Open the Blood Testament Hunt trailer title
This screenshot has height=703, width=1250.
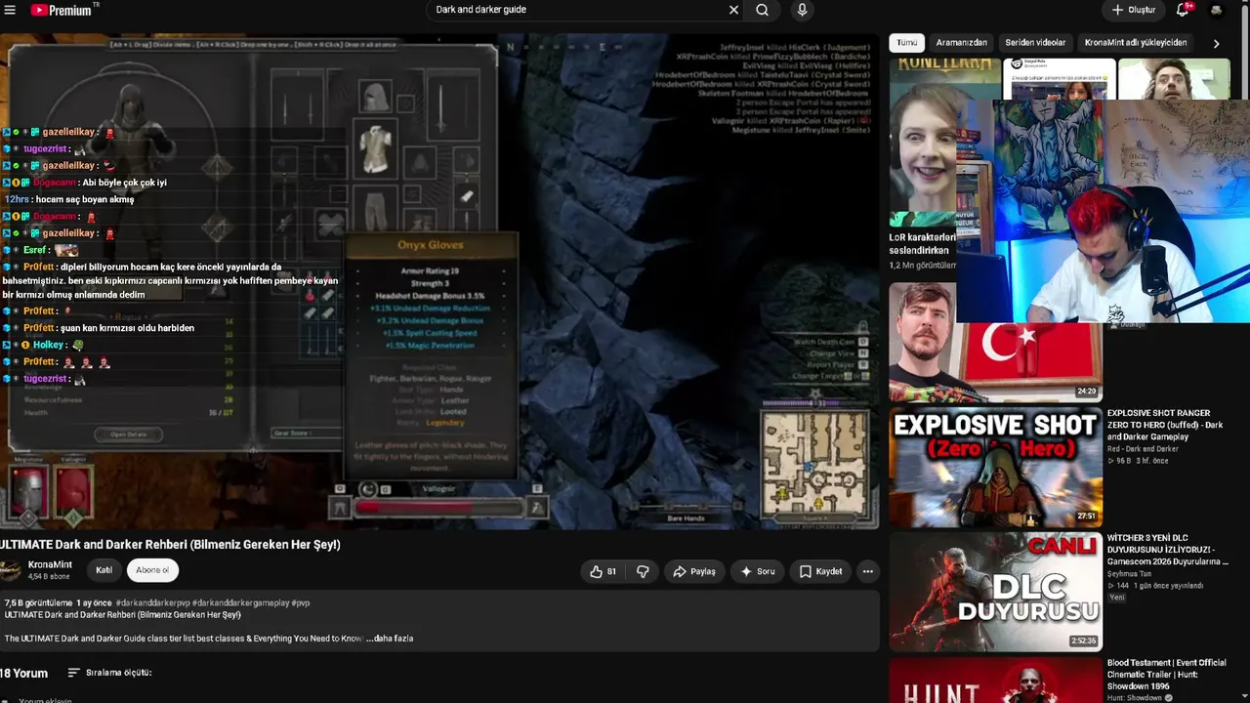tap(1166, 675)
